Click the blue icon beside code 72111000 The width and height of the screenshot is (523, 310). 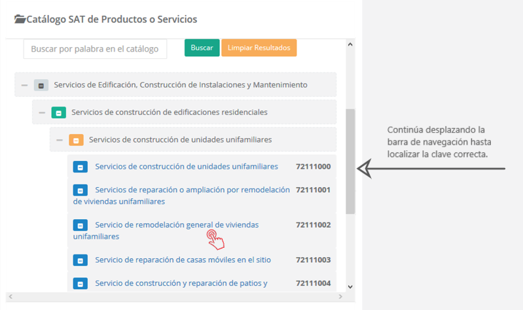pos(80,167)
